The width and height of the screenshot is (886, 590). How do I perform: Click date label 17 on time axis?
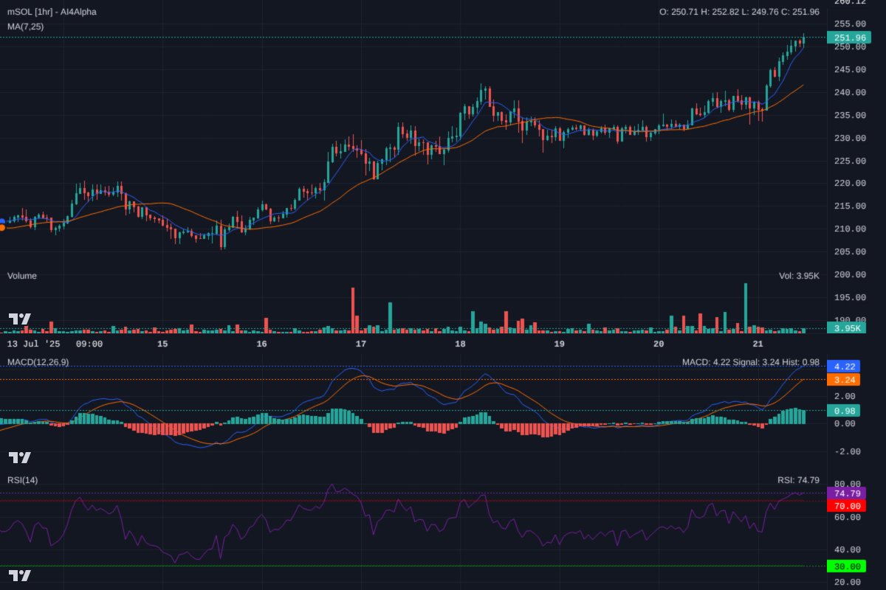(x=361, y=344)
